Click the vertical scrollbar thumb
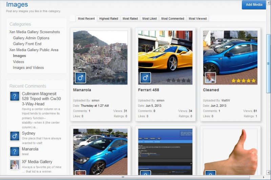Viewport: 271px width, 180px height. click(x=268, y=63)
